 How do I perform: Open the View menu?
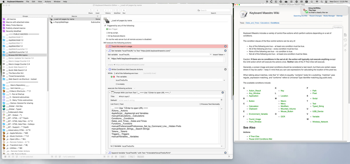[40, 1]
